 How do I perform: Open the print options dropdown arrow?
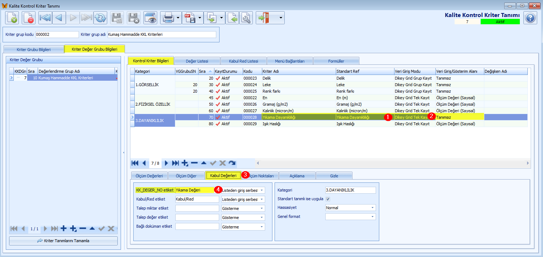tap(179, 18)
